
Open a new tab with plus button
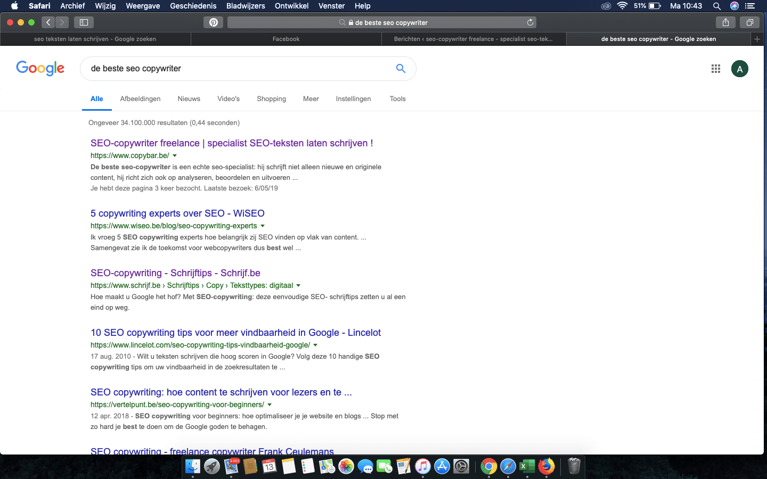[757, 39]
